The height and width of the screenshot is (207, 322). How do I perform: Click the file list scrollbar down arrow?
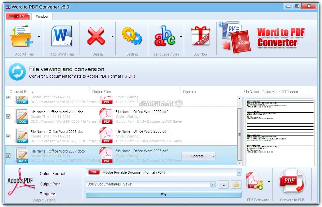click(240, 163)
